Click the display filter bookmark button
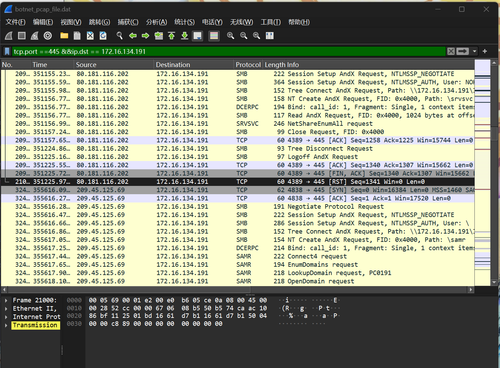The height and width of the screenshot is (368, 500). 7,51
